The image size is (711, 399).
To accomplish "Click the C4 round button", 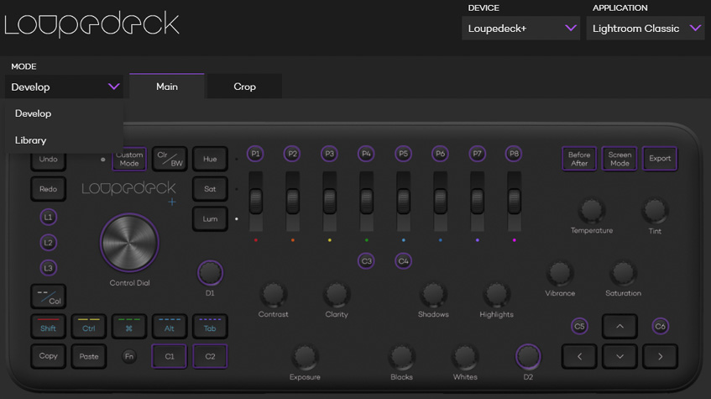I will 403,261.
